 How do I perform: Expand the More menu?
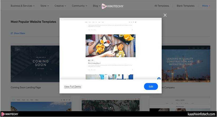point(206,6)
